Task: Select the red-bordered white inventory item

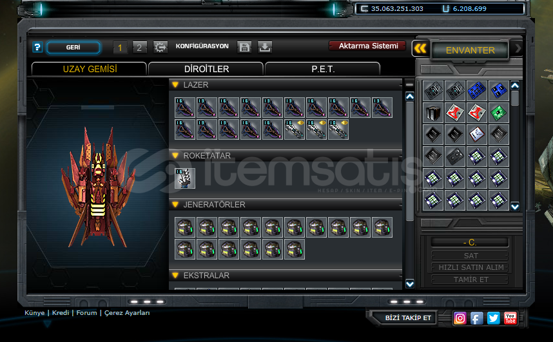Action: point(477,135)
